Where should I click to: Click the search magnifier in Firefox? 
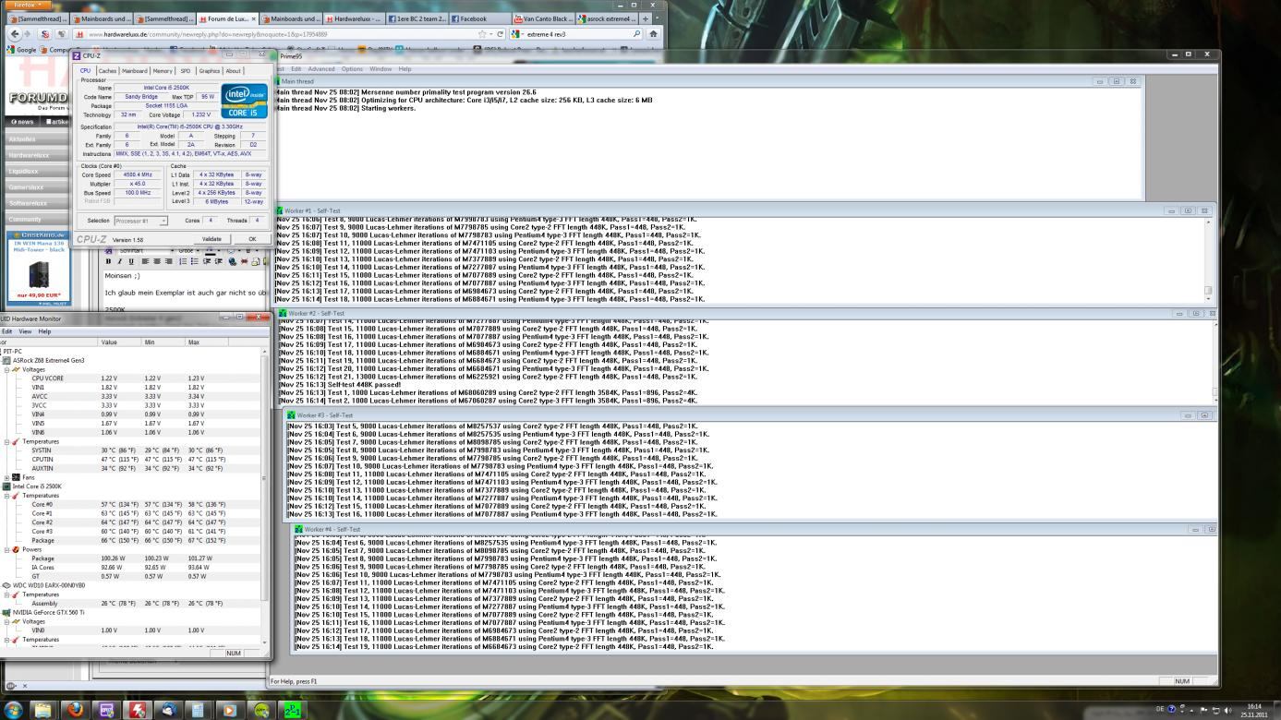pyautogui.click(x=636, y=34)
